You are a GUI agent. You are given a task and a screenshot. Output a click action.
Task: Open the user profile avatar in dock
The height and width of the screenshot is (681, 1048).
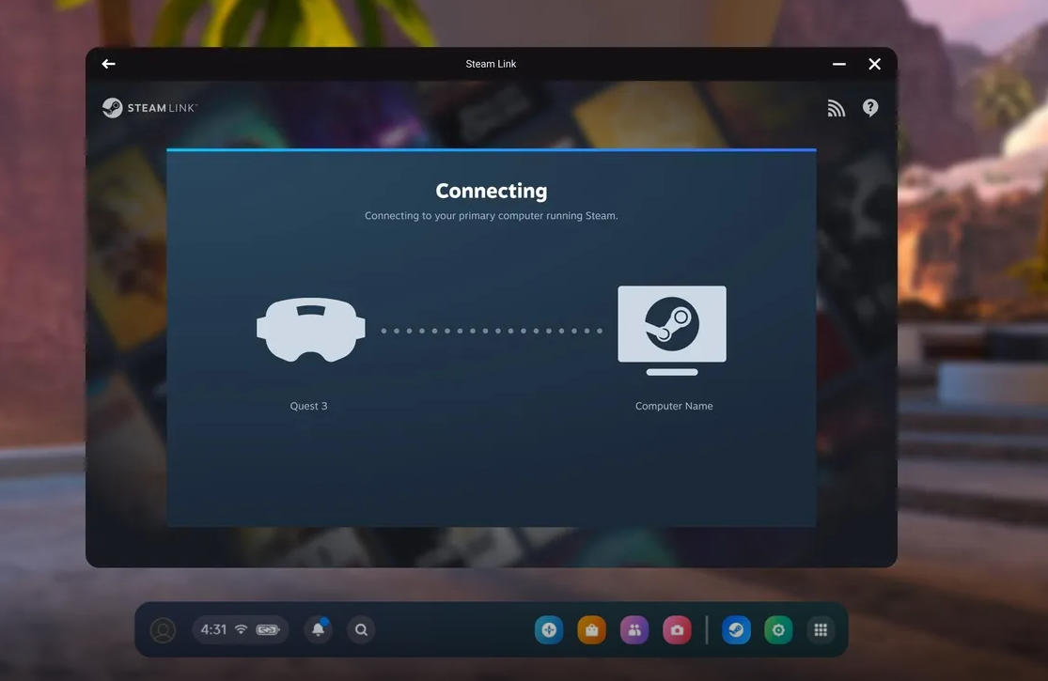click(x=164, y=629)
